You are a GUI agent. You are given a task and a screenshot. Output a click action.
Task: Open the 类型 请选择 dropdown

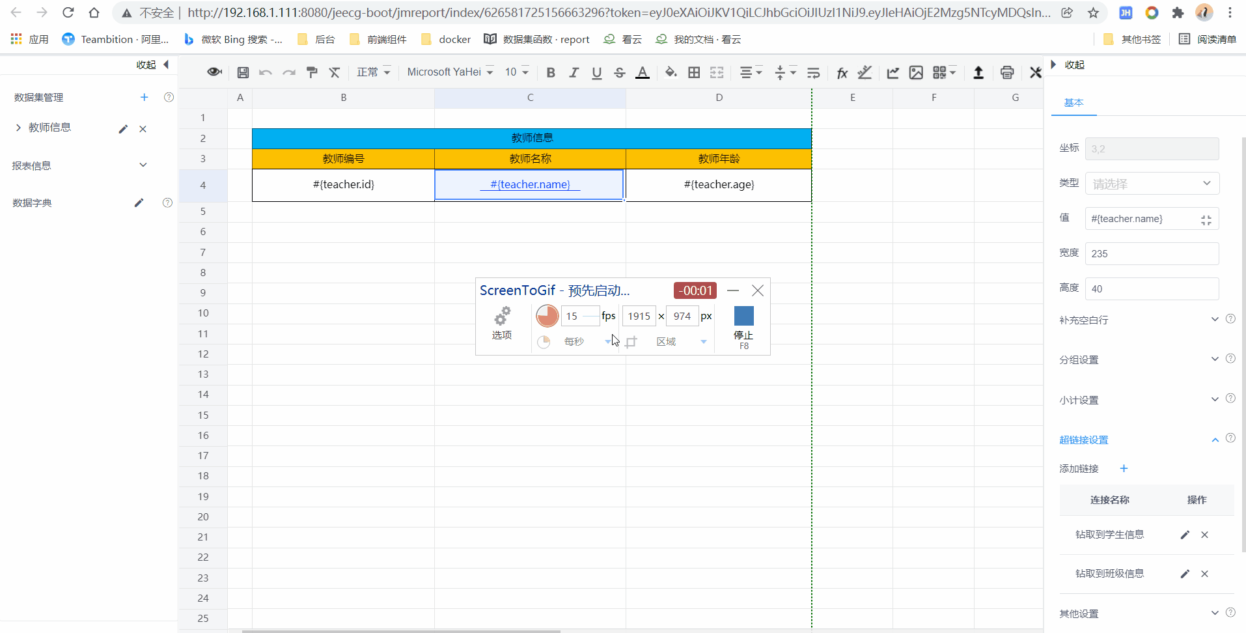click(x=1152, y=184)
